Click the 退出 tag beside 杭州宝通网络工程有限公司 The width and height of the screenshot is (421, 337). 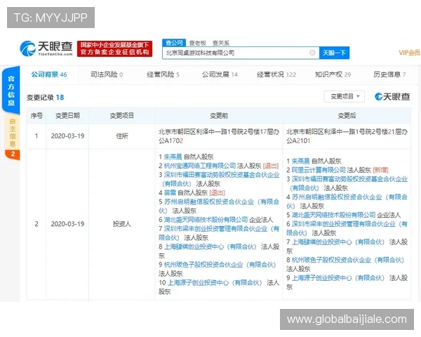click(271, 166)
